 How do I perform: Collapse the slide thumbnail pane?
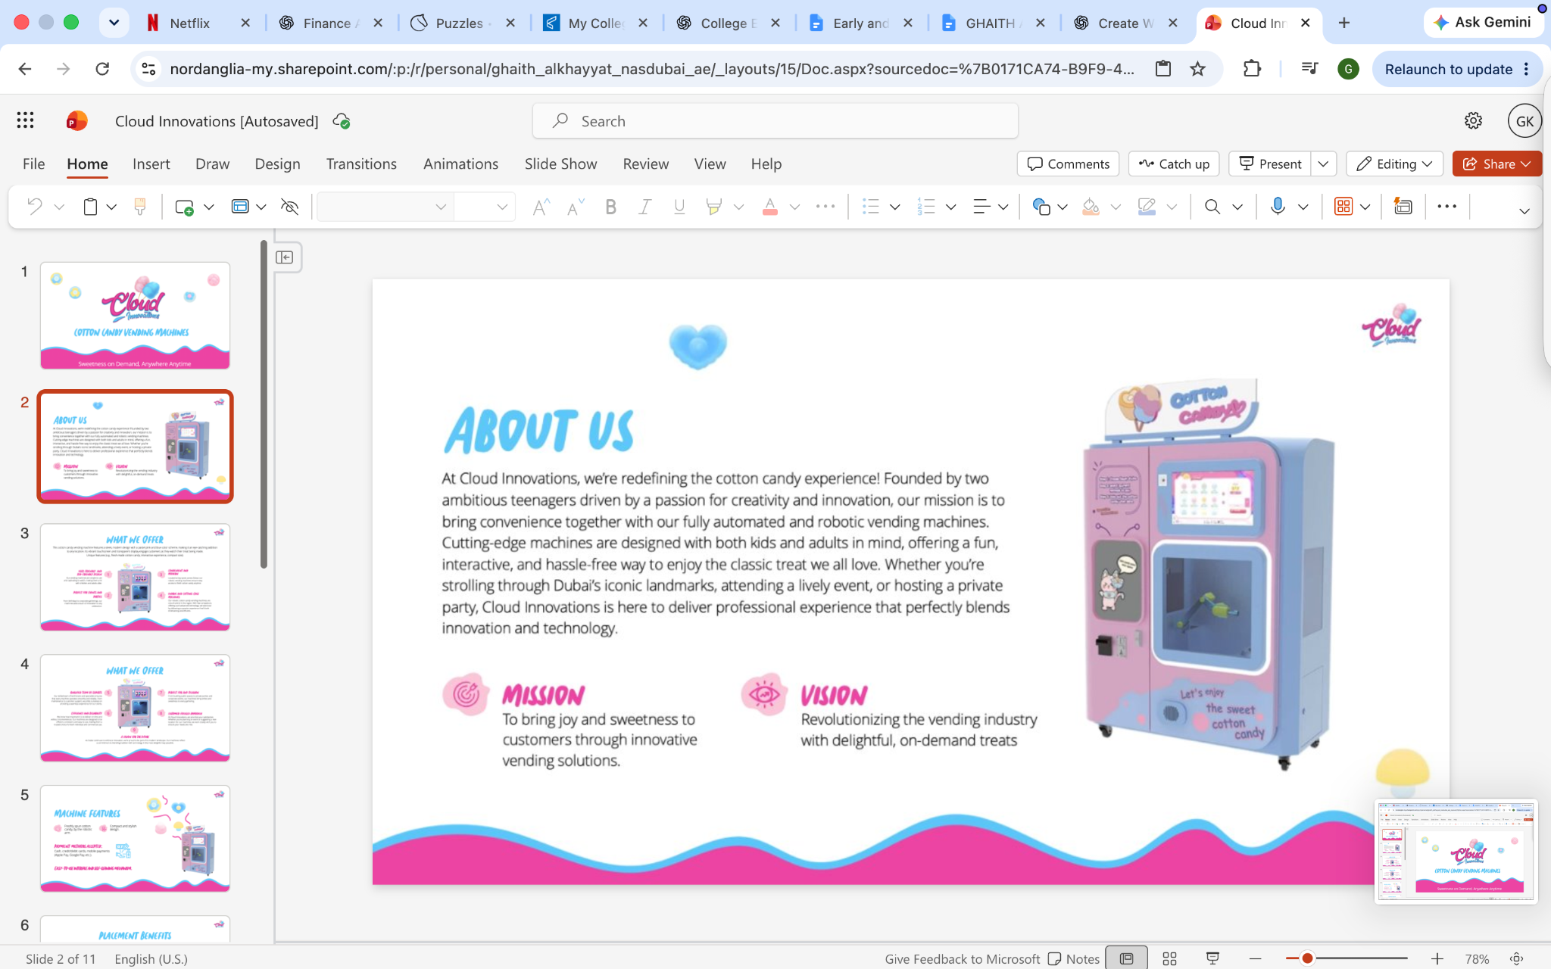[x=286, y=257]
